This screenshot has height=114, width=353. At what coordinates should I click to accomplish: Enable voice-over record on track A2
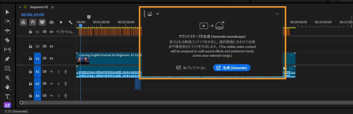pyautogui.click(x=66, y=84)
